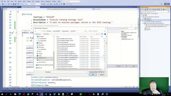The height and width of the screenshot is (96, 171).
Task: Collapse the region toggle at line 18
Action: coord(16,38)
